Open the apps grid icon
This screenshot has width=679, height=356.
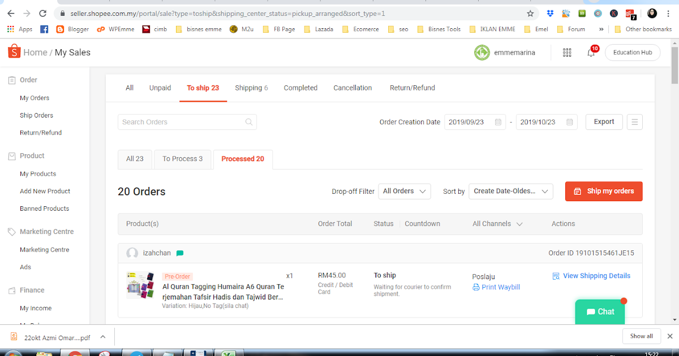[567, 53]
